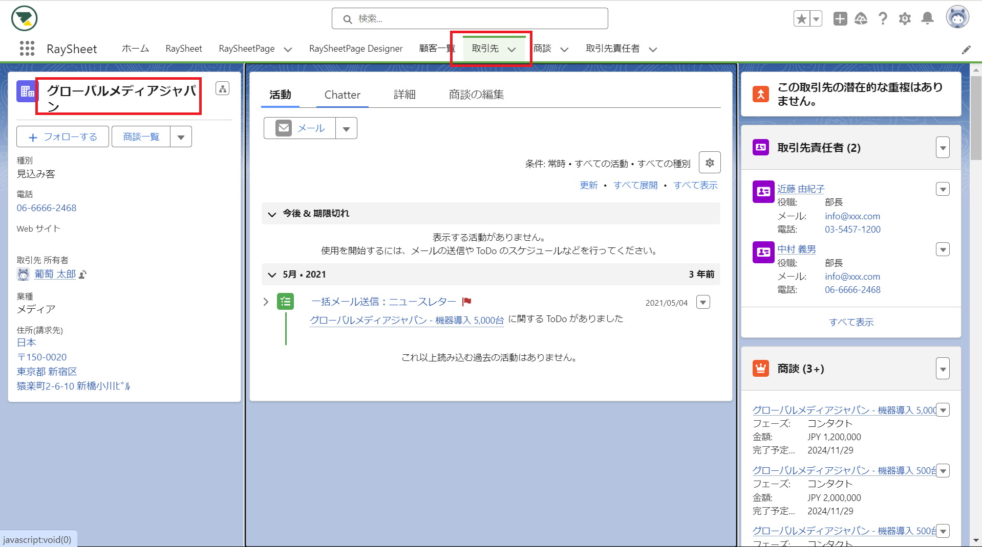Image resolution: width=982 pixels, height=547 pixels.
Task: Go to the ホーム tab
Action: [x=135, y=49]
